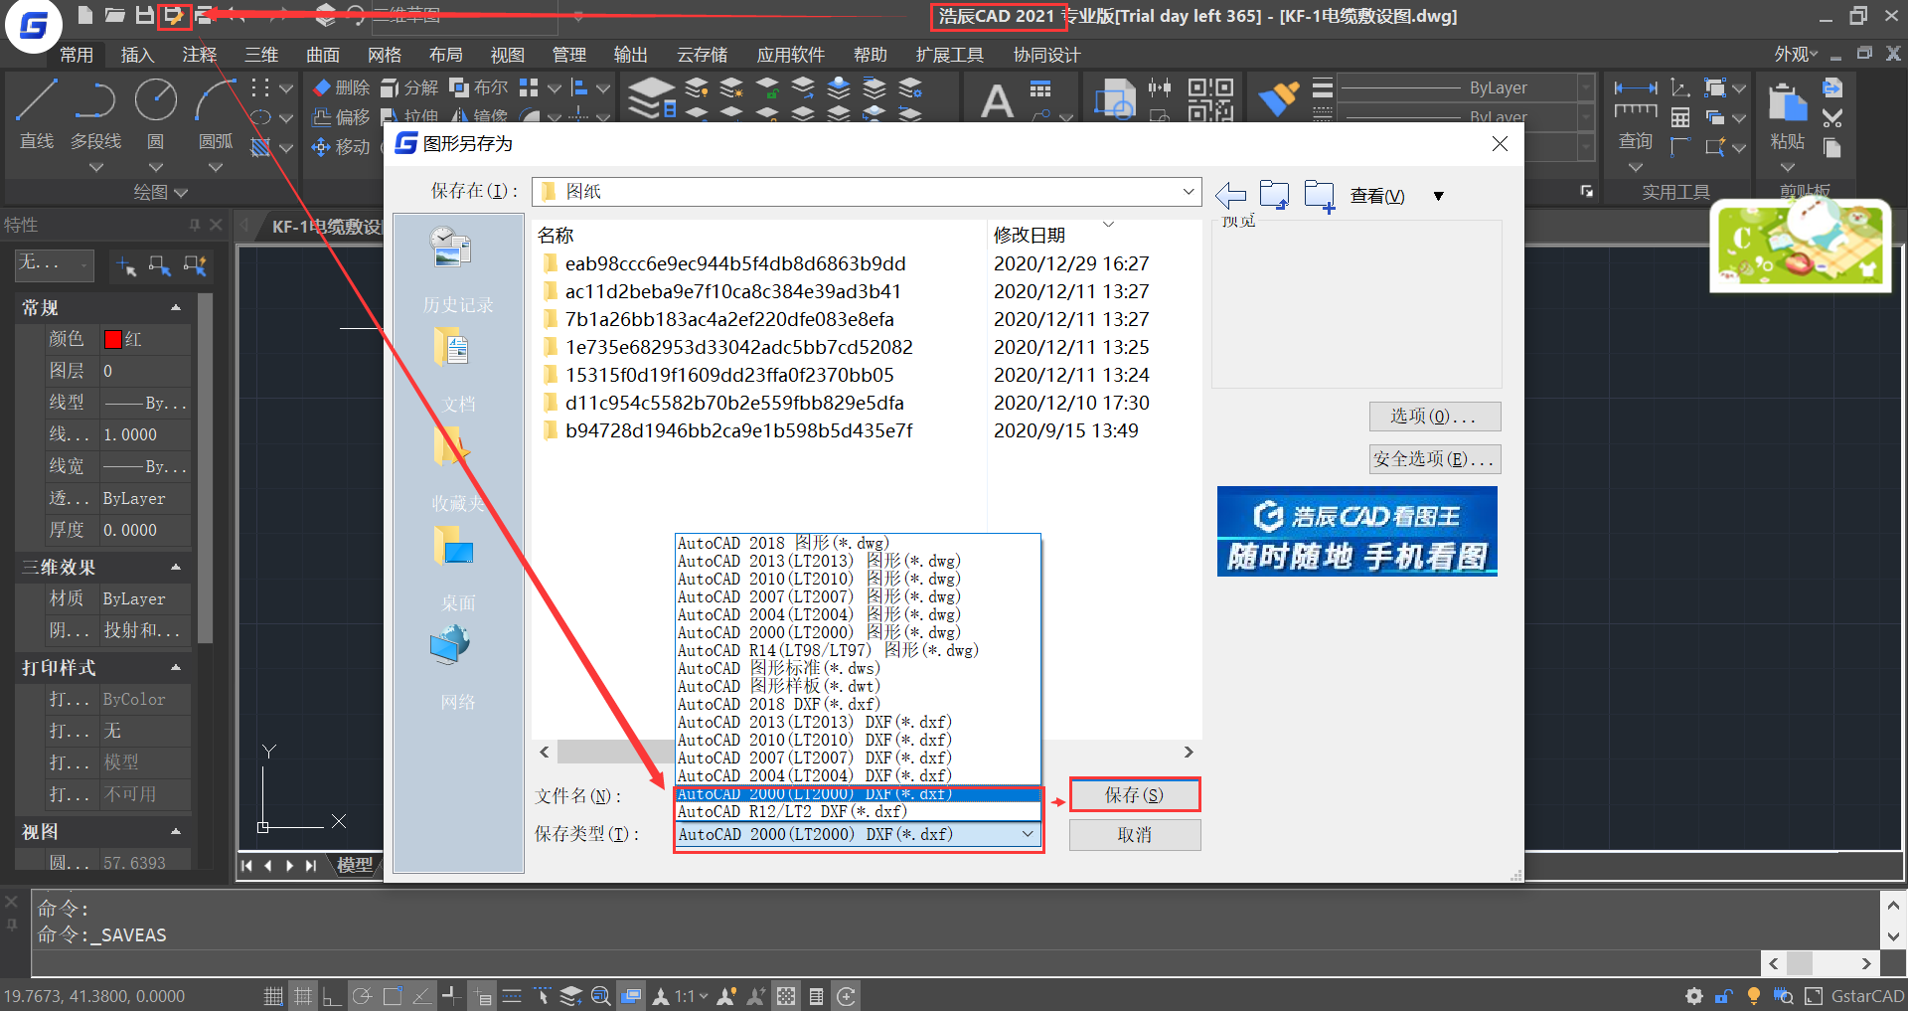
Task: Switch to the 云存储 ribbon tab
Action: click(x=702, y=55)
